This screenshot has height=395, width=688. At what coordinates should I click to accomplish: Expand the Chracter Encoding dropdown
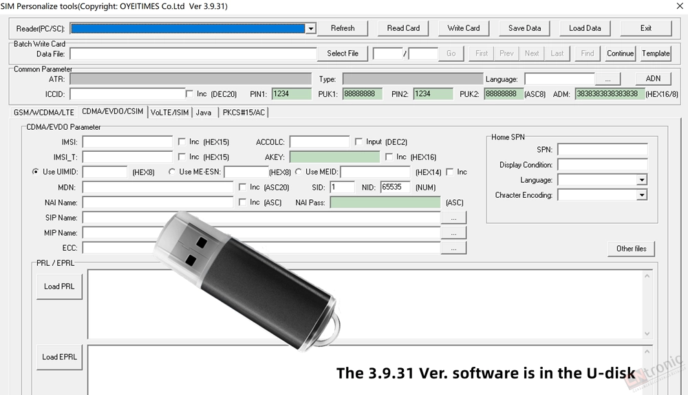(x=642, y=195)
